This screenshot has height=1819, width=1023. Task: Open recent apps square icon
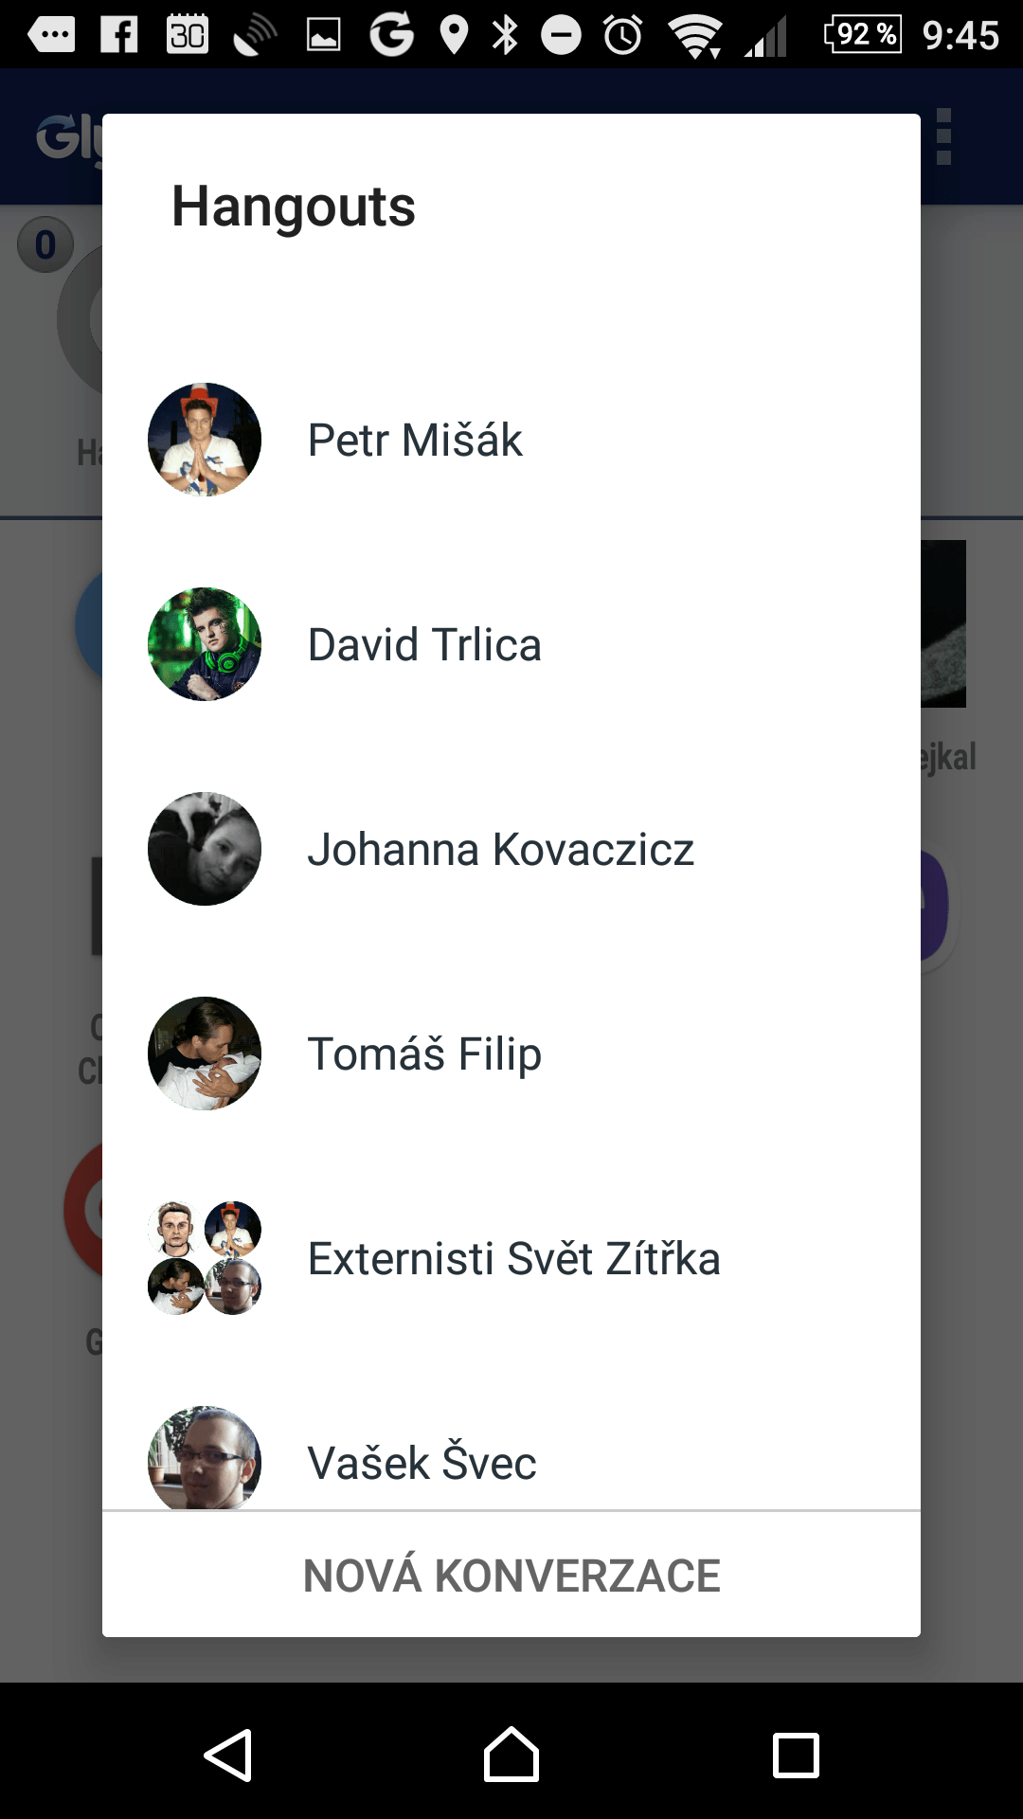coord(796,1756)
